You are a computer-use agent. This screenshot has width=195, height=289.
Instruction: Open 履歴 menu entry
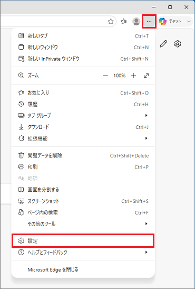[x=83, y=104]
